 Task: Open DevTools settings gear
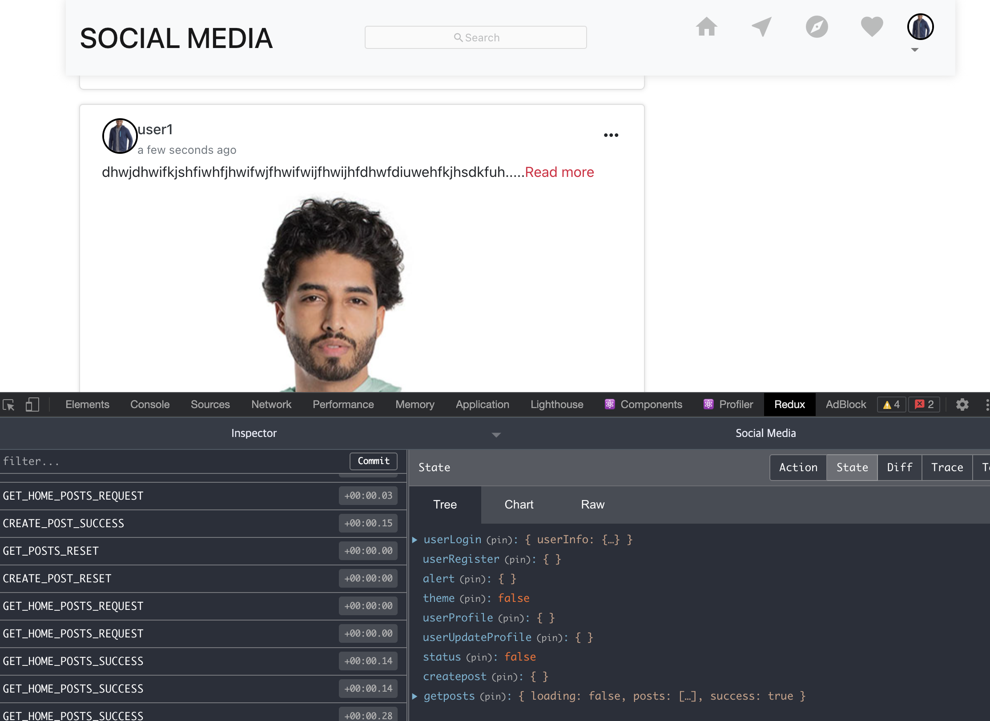(962, 405)
